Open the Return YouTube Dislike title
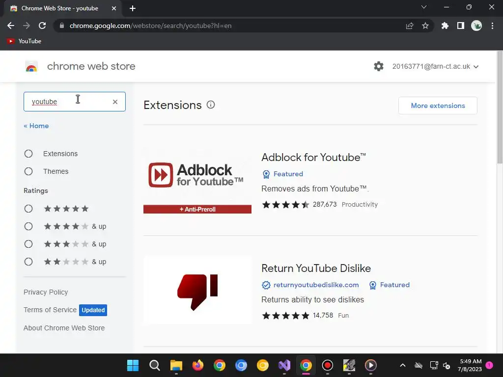 [x=316, y=269]
